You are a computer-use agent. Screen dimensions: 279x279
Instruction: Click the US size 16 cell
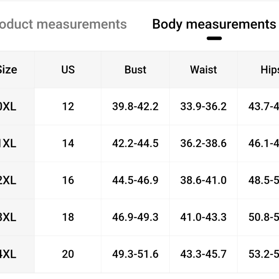(68, 180)
